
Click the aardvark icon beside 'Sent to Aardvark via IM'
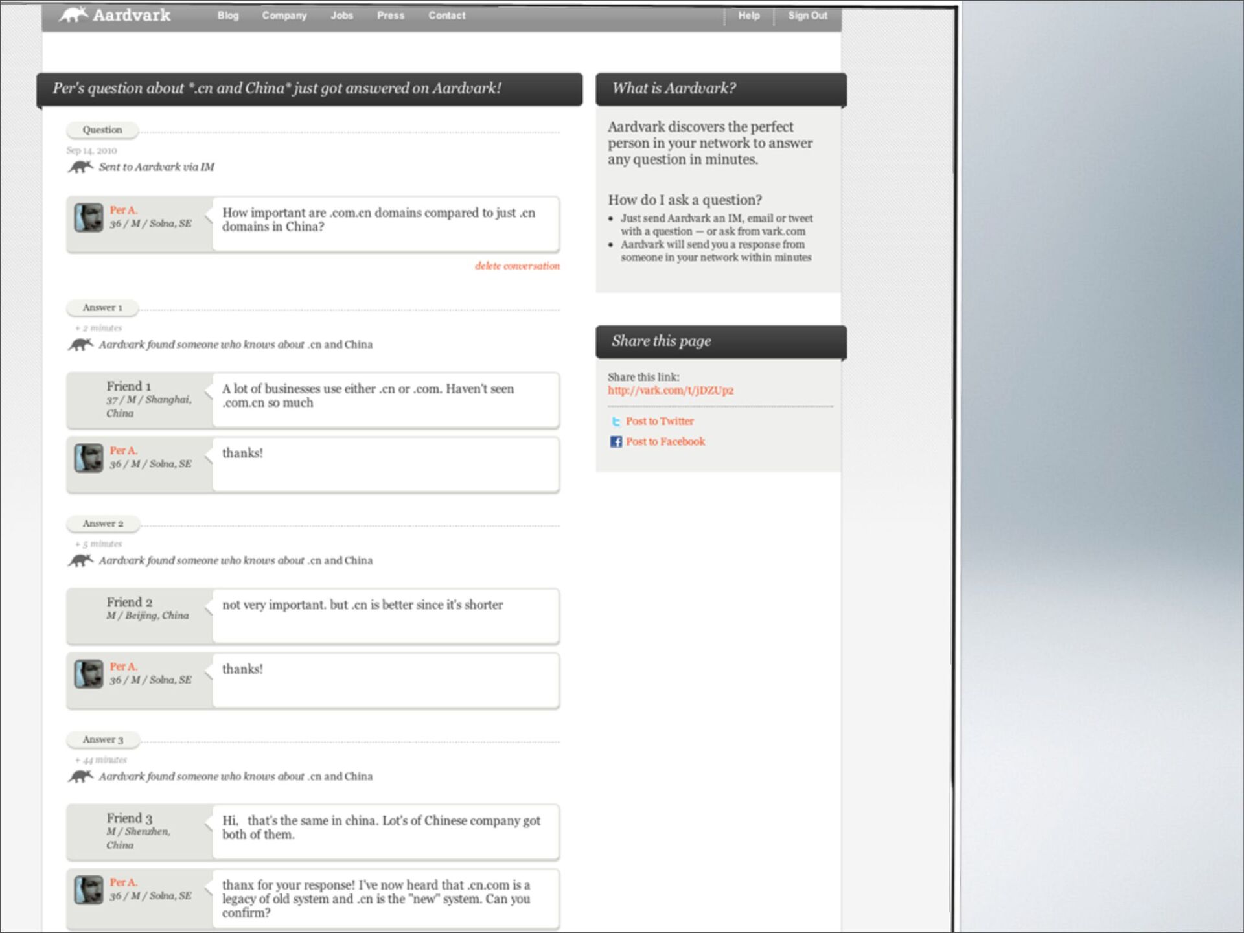click(80, 167)
